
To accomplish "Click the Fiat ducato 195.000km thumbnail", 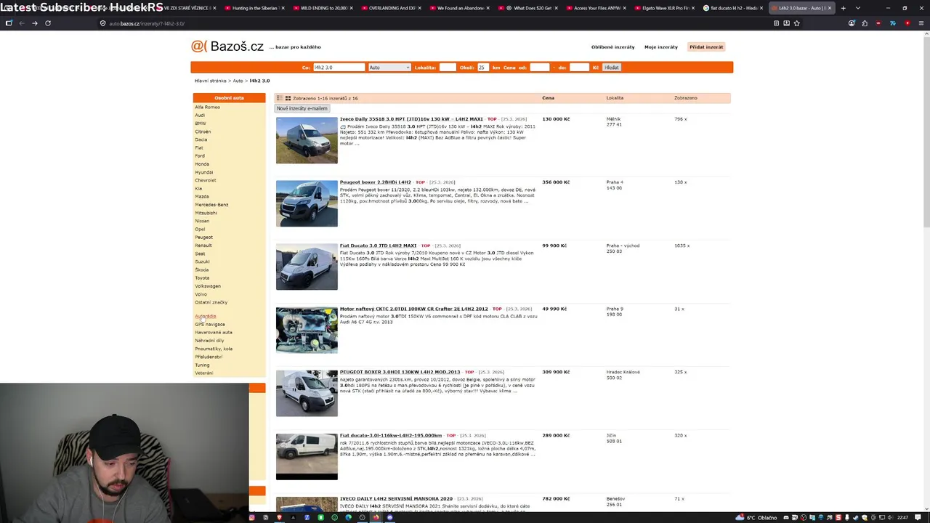I will pos(307,456).
